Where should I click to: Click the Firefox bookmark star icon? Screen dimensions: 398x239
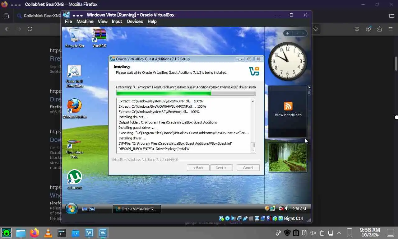[x=316, y=29]
